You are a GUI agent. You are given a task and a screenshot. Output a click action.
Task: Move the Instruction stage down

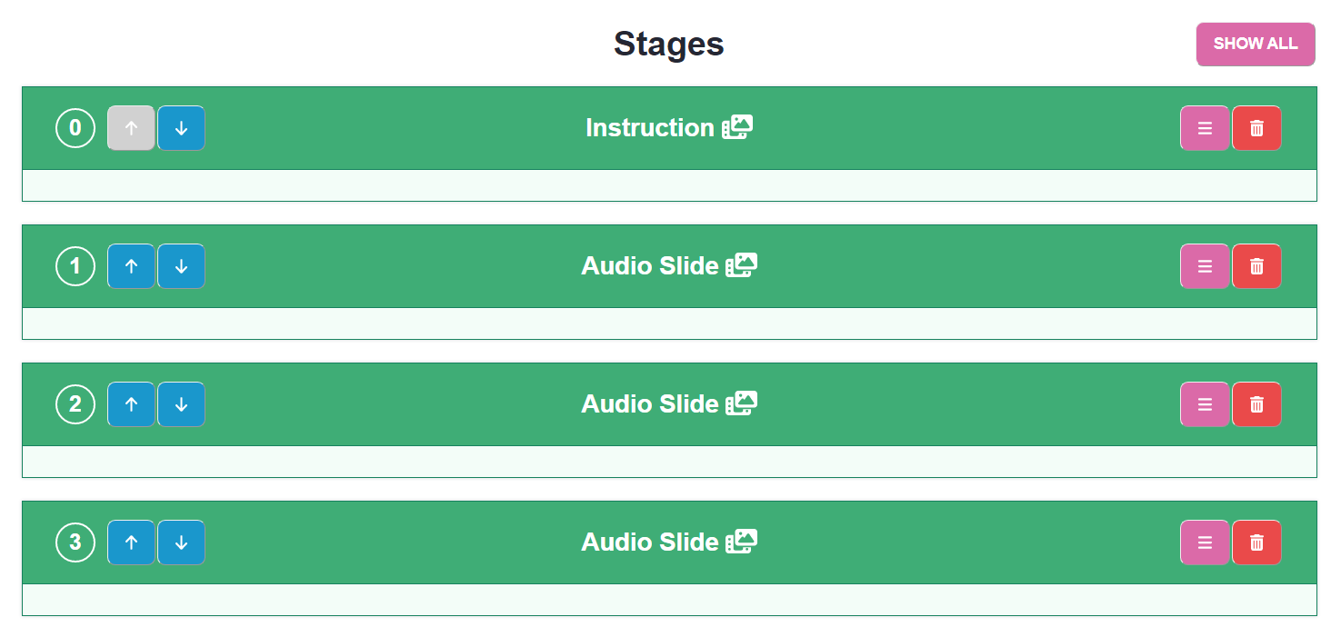click(x=181, y=128)
